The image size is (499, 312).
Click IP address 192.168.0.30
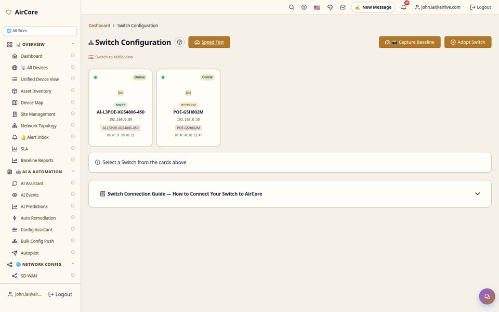click(x=188, y=120)
